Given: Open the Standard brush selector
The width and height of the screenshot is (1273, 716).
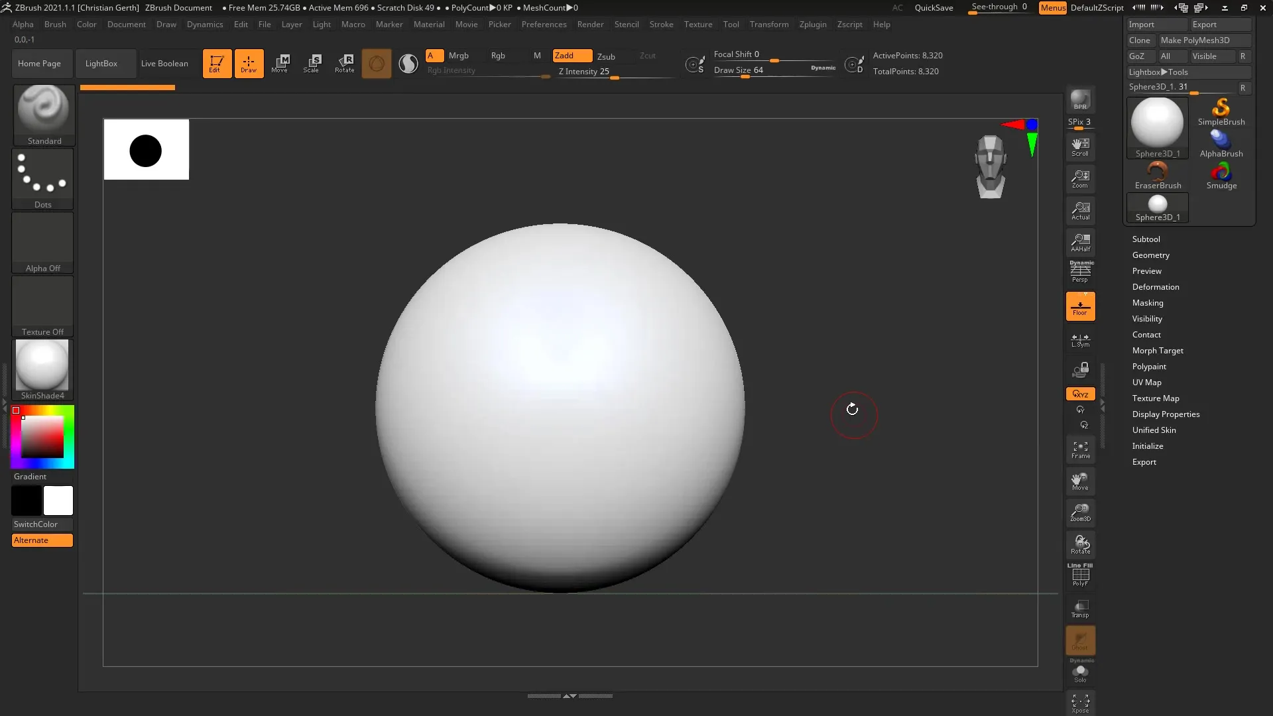Looking at the screenshot, I should [44, 115].
